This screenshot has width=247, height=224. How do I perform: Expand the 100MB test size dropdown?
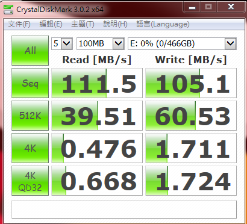point(118,43)
